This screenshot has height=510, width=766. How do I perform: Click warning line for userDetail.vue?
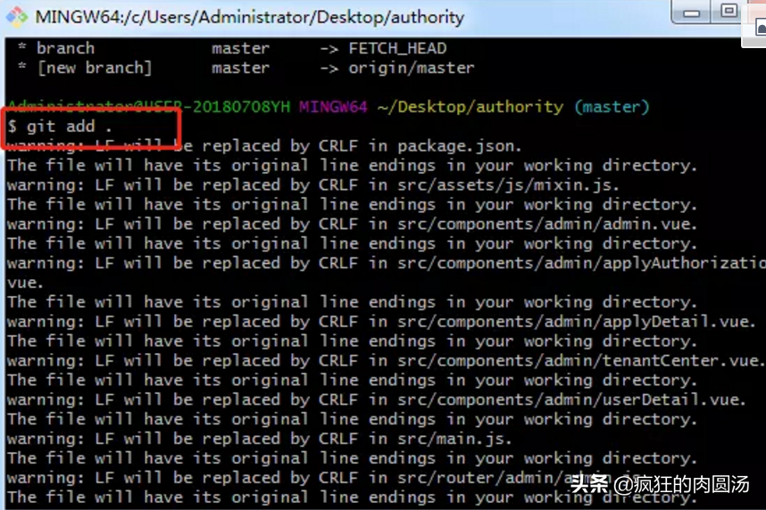[376, 399]
